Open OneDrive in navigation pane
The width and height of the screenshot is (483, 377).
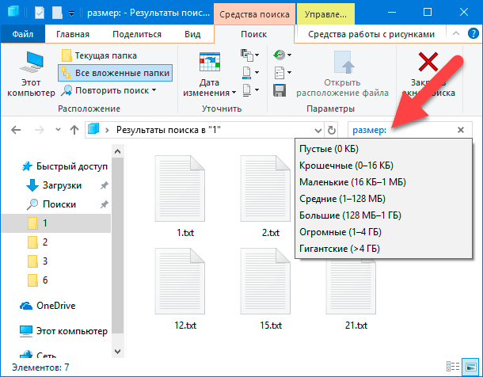coord(48,306)
